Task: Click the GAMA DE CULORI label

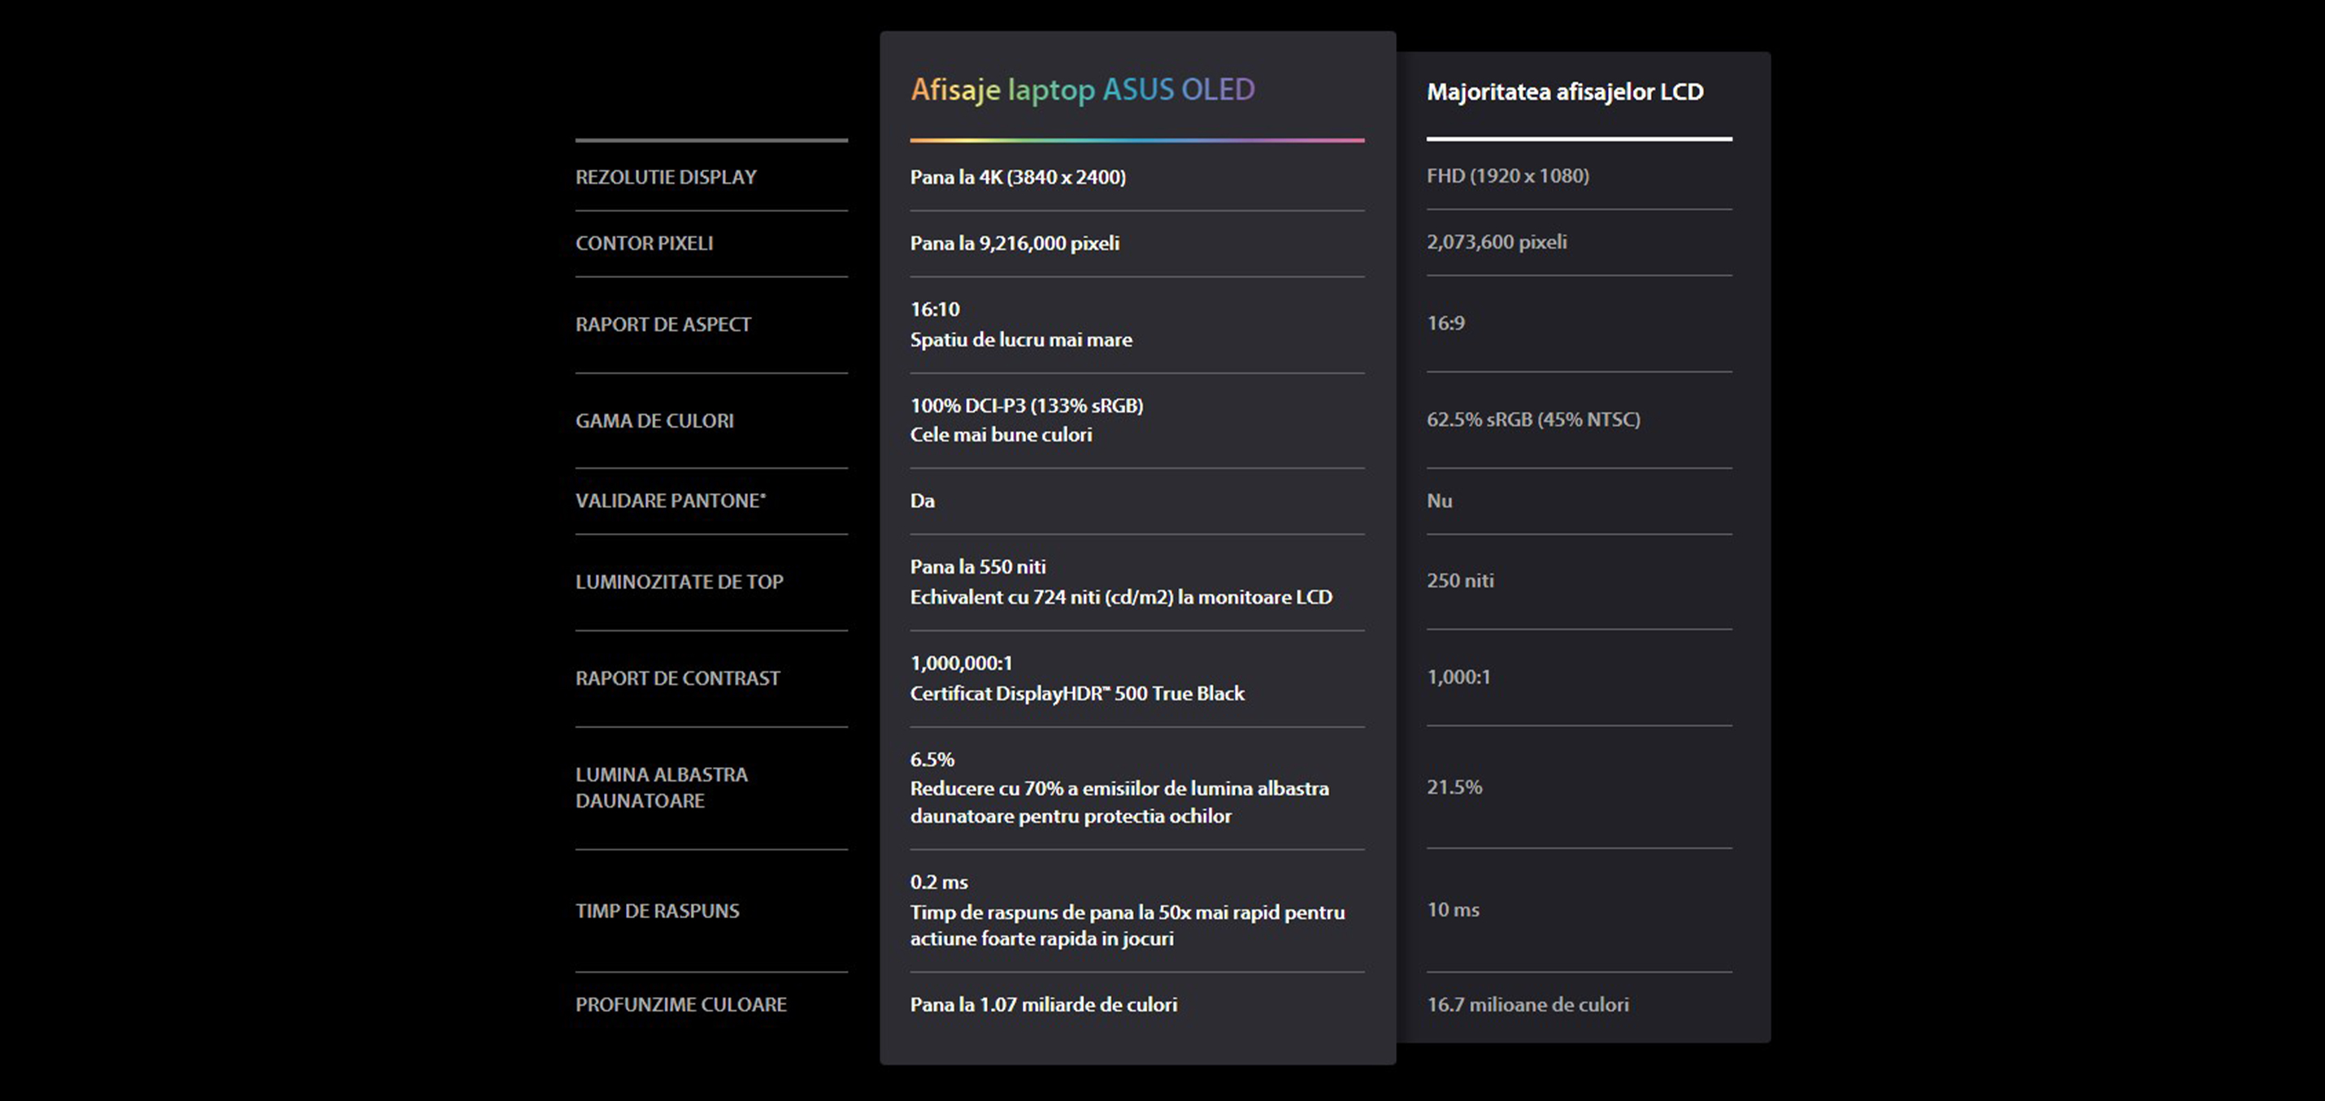Action: point(655,421)
